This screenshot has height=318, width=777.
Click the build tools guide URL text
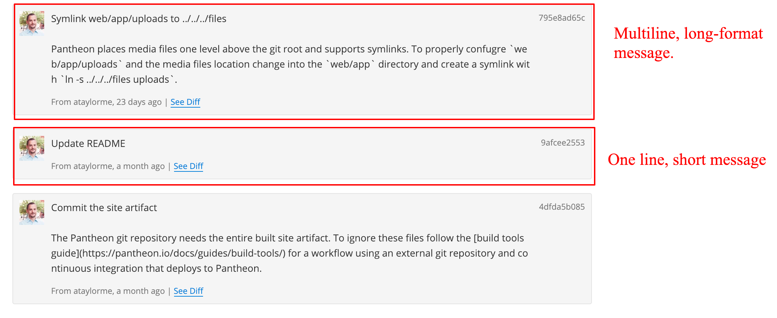(186, 253)
